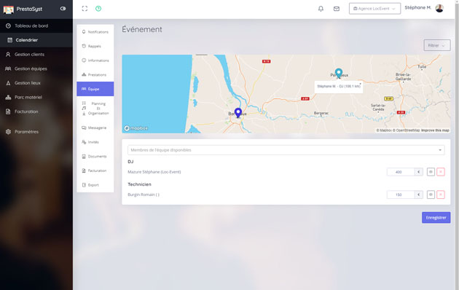
Task: Click the Calendrier calendar icon
Action: coord(9,40)
